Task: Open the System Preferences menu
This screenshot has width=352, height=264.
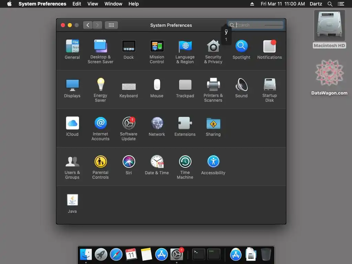Action: point(42,4)
